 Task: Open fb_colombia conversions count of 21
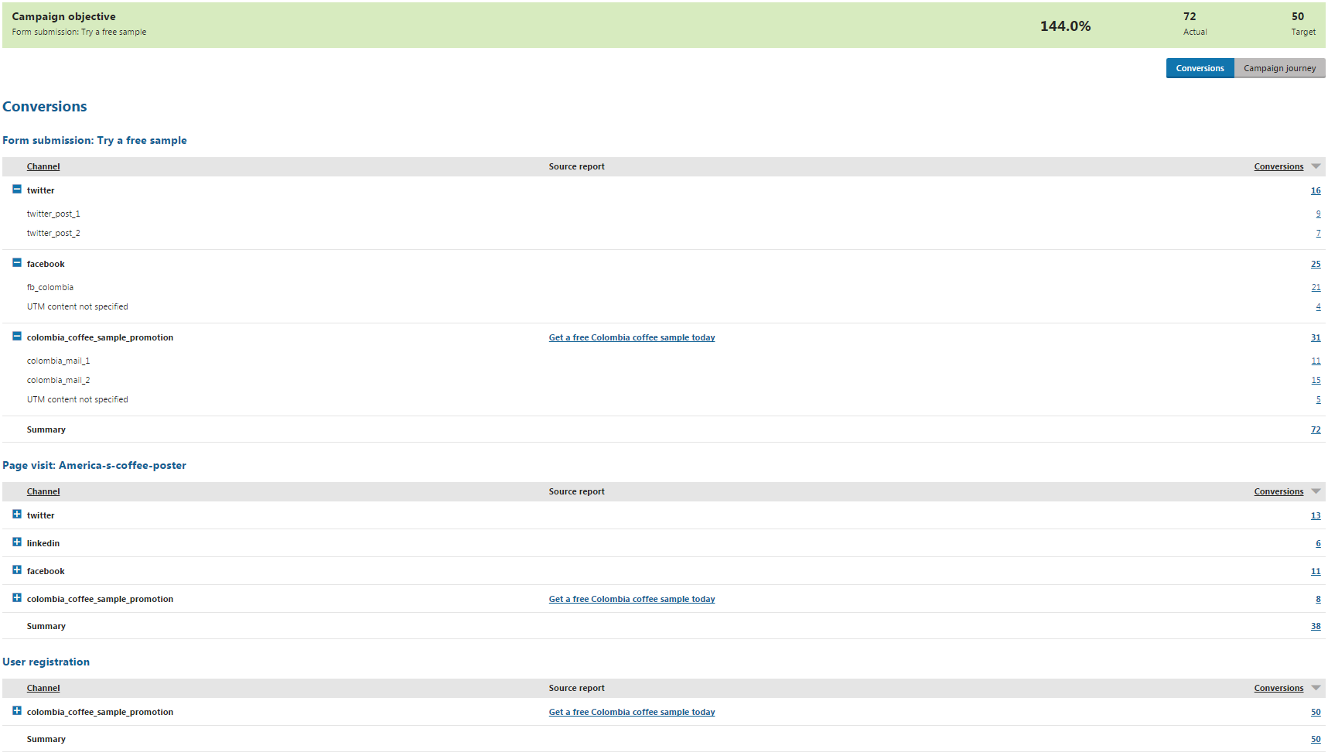1316,287
